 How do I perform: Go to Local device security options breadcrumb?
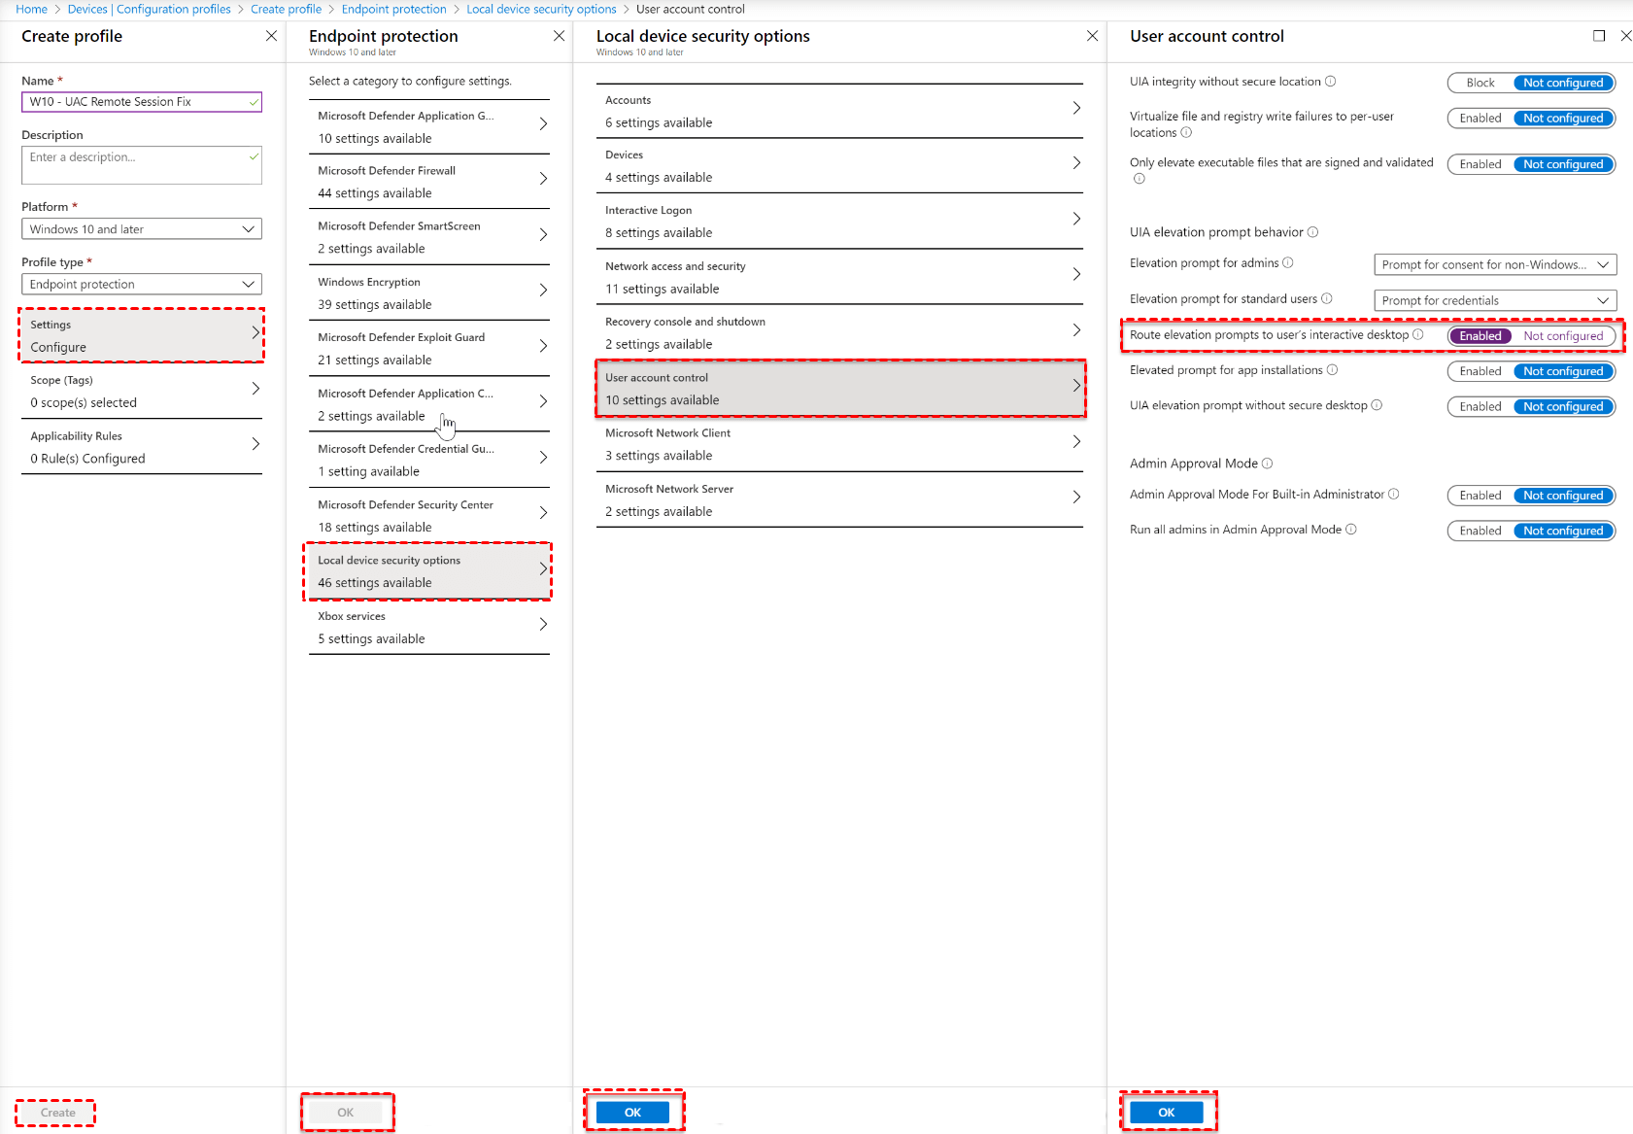(541, 9)
